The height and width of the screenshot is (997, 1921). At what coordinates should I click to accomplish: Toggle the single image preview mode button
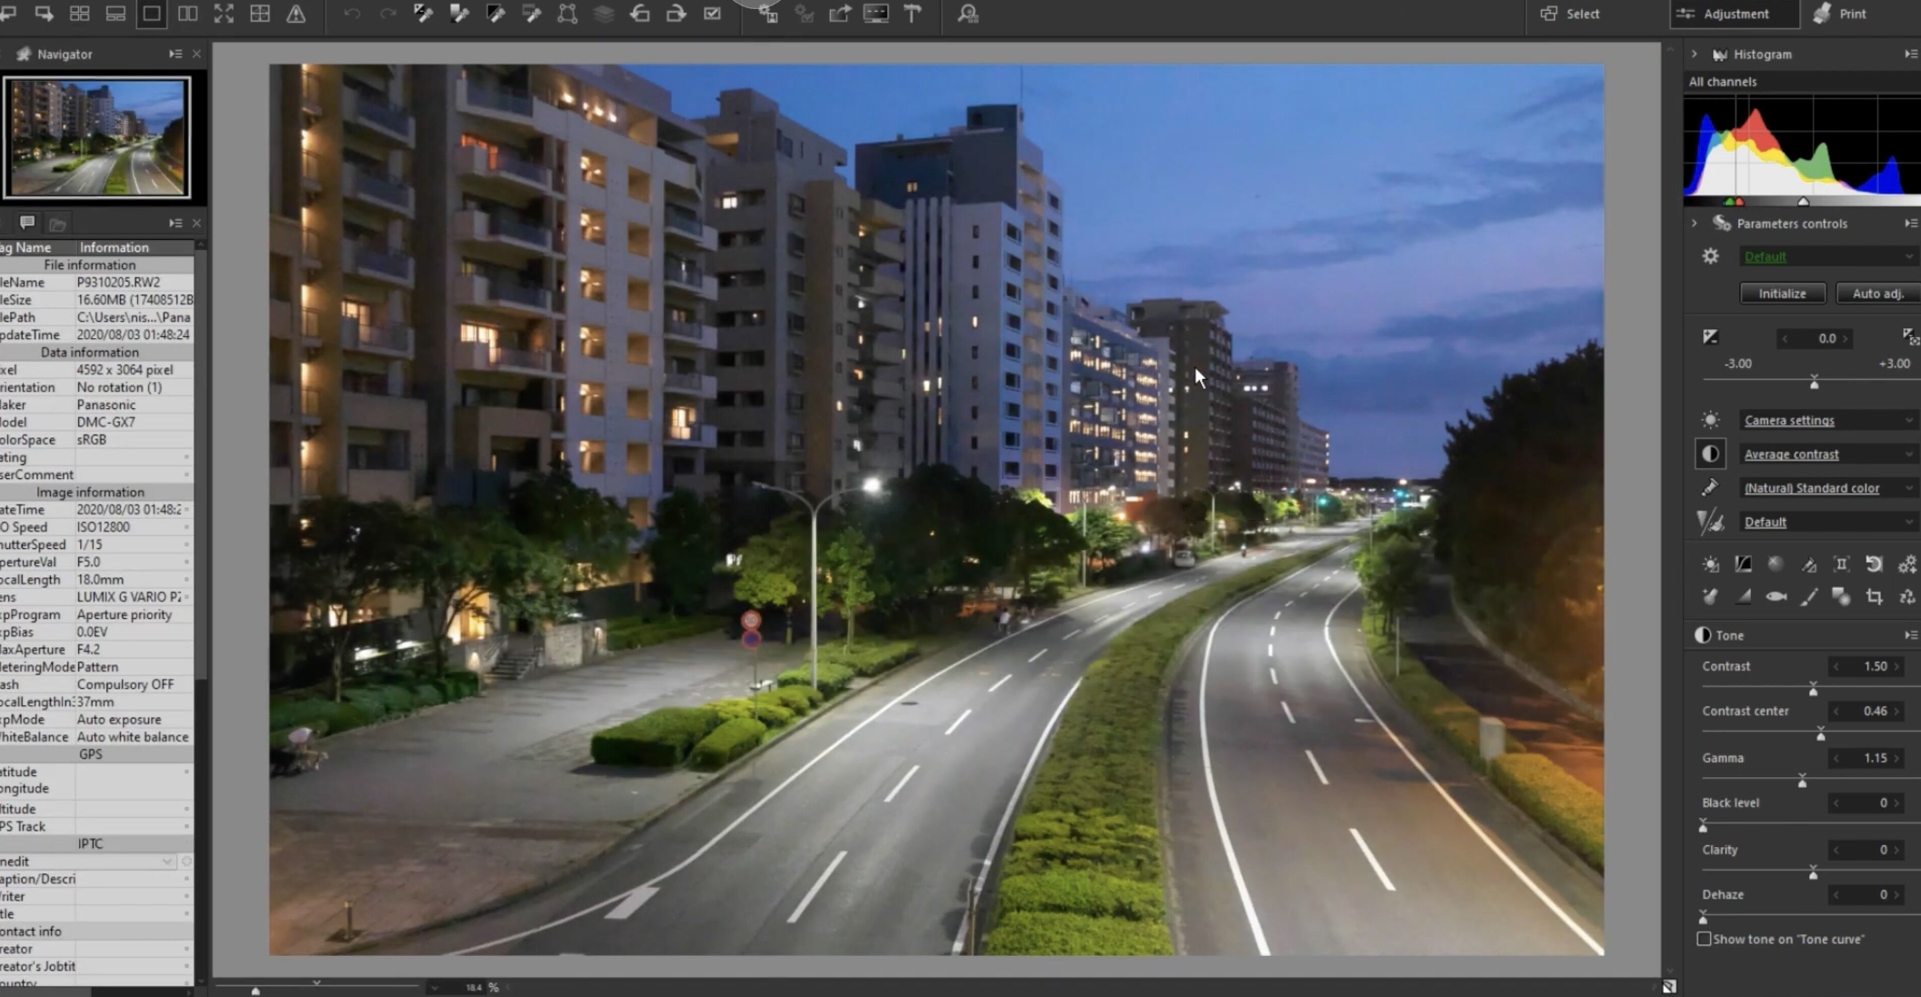coord(152,14)
